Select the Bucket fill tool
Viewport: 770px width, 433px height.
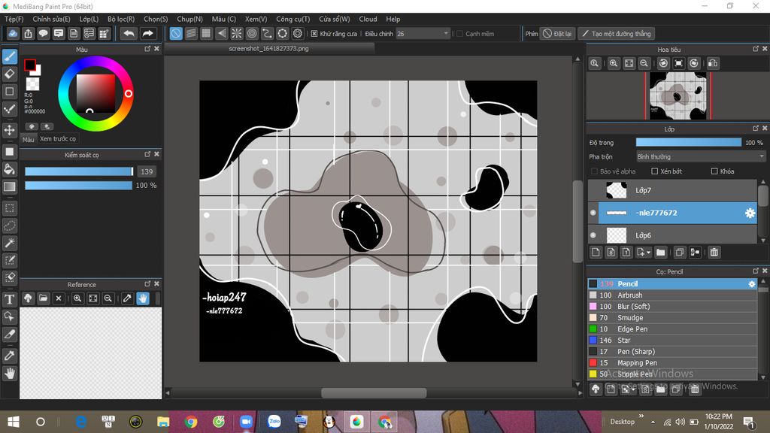click(10, 169)
